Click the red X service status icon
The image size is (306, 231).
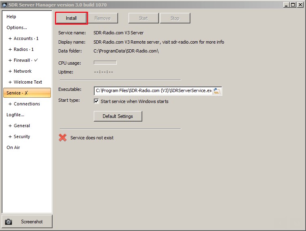63,137
